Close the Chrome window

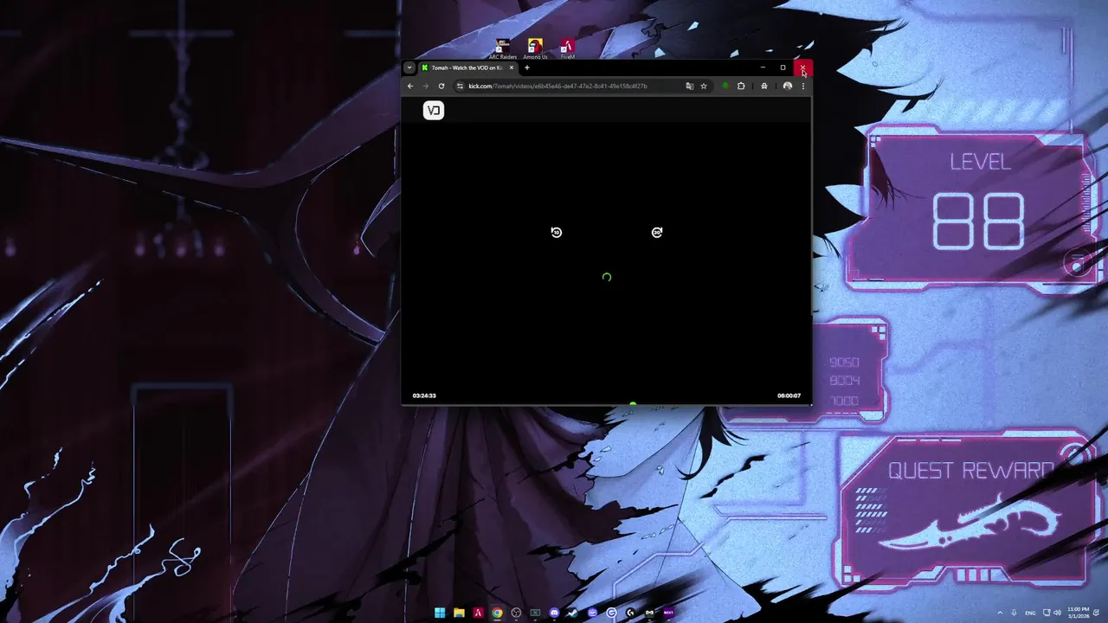802,67
